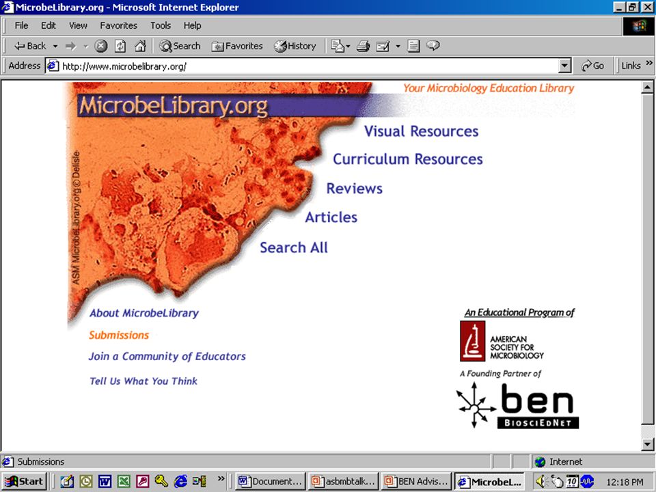This screenshot has height=492, width=656.
Task: Click the Mail toolbar icon
Action: (x=337, y=46)
